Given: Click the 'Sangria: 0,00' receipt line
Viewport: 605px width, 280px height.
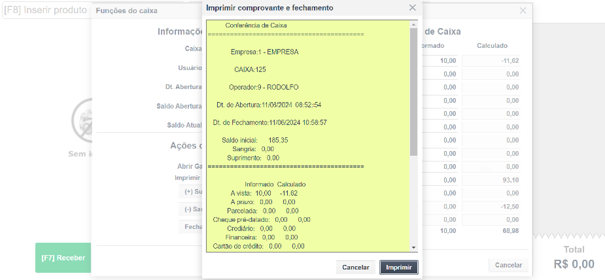Looking at the screenshot, I should pyautogui.click(x=253, y=149).
